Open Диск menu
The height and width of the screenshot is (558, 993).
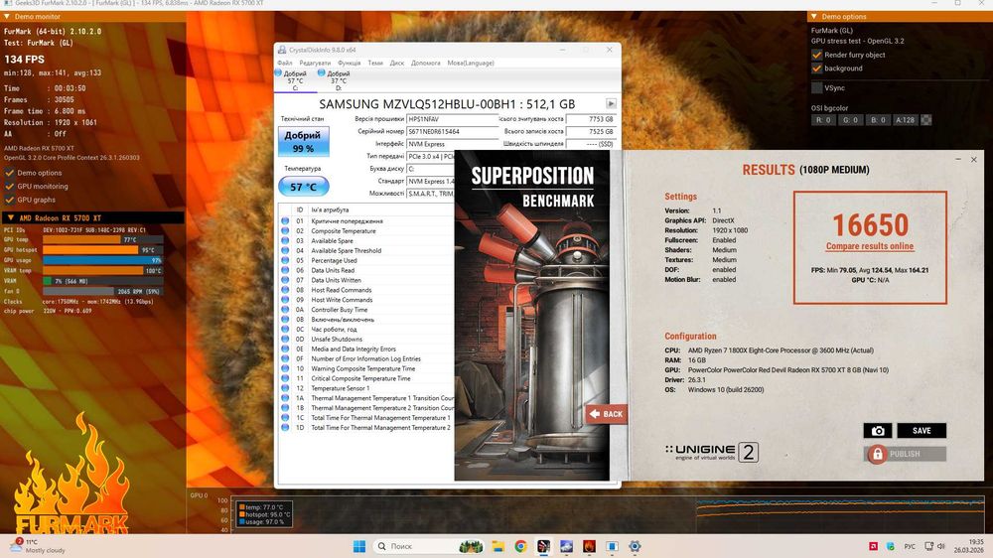click(397, 63)
